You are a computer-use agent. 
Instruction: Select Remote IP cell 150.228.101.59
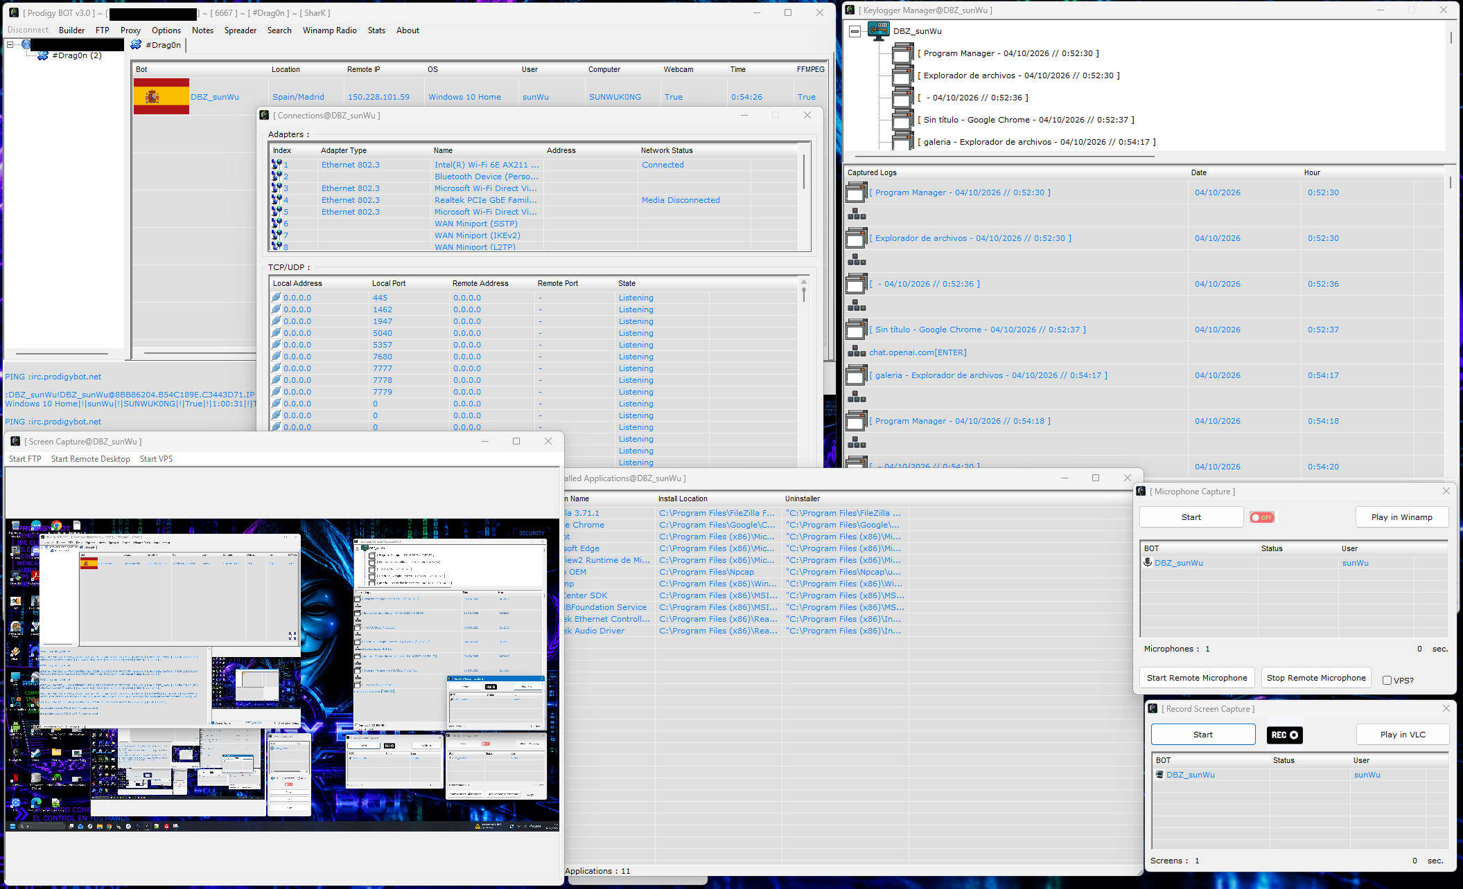click(x=378, y=97)
